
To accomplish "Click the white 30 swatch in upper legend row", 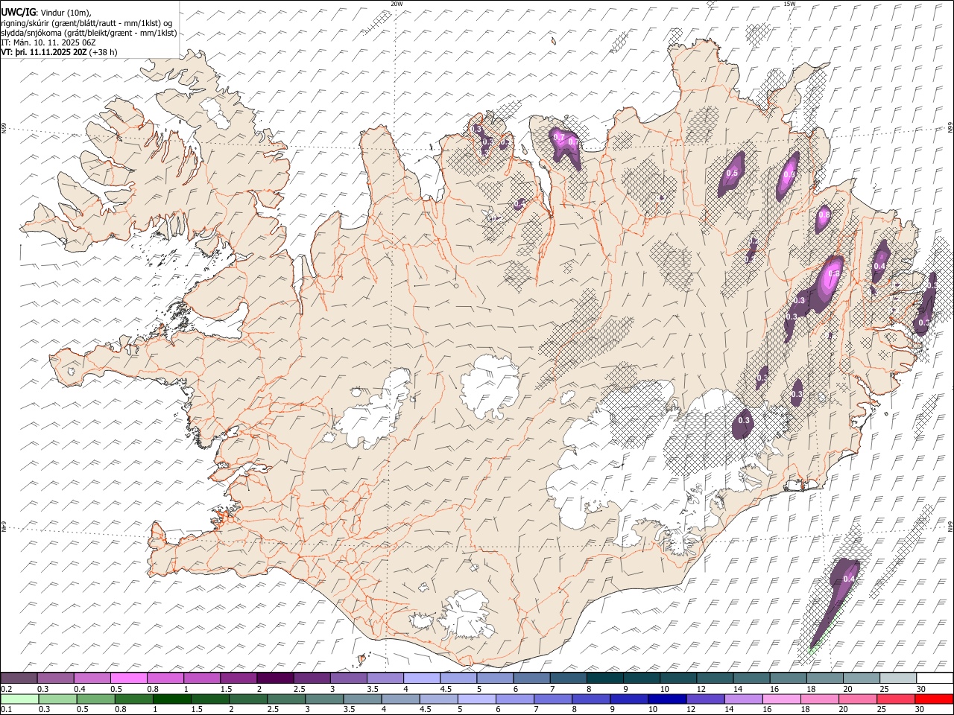I will pyautogui.click(x=935, y=679).
